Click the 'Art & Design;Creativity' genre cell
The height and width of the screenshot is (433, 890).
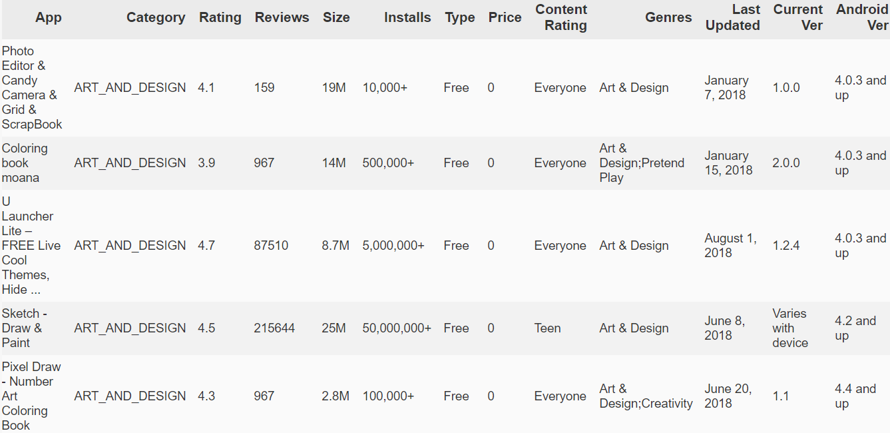(646, 396)
